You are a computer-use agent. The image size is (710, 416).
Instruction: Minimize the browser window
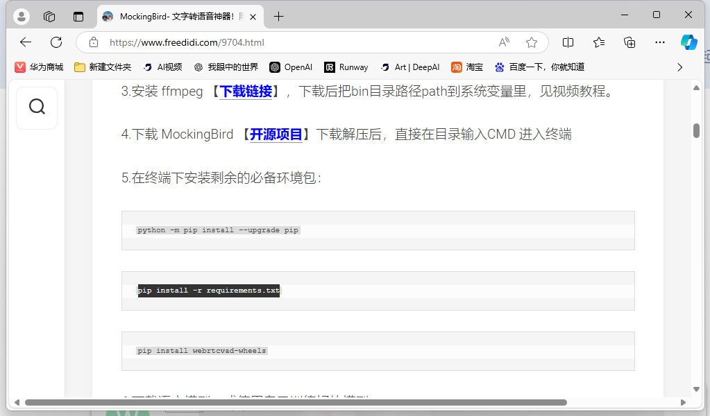tap(625, 15)
